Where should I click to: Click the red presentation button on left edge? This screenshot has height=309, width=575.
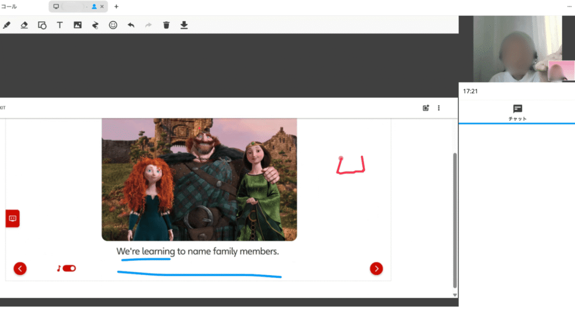coord(13,218)
